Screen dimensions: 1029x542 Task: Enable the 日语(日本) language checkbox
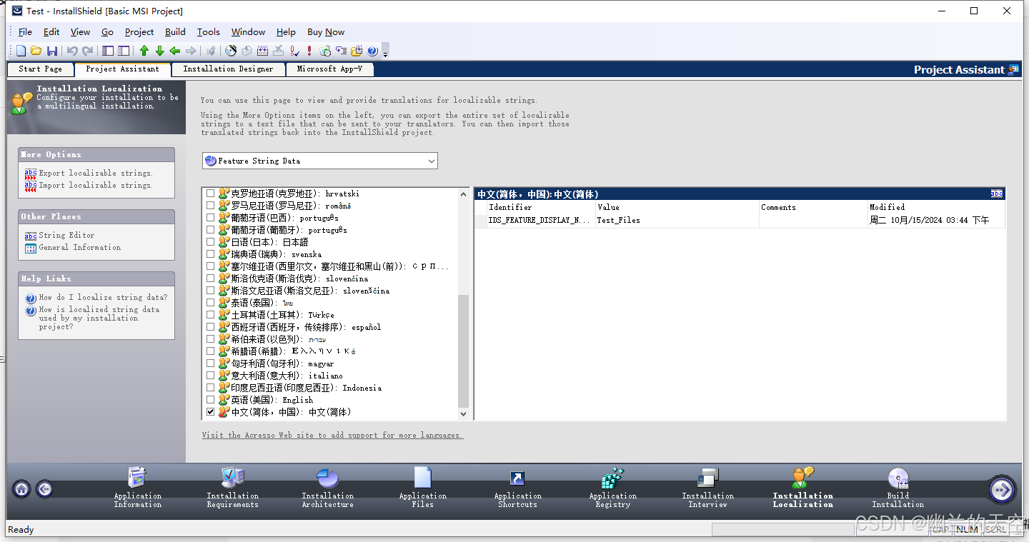pos(211,242)
